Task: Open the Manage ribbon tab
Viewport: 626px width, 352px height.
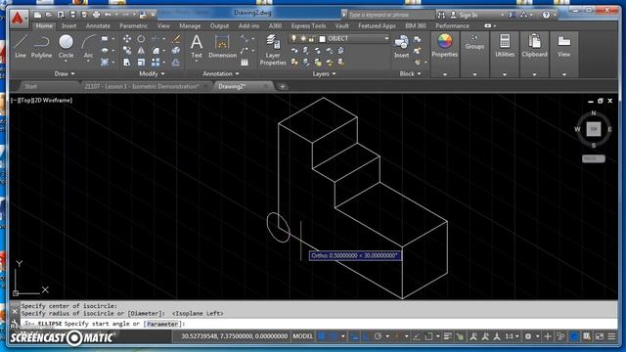Action: (x=190, y=26)
